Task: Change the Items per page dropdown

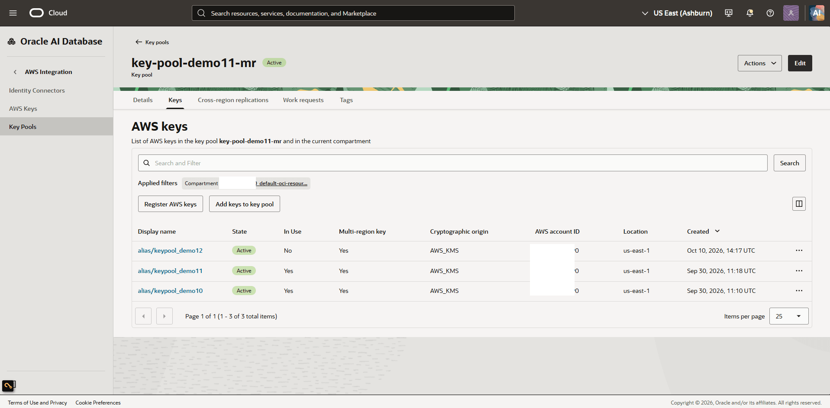Action: coord(789,316)
